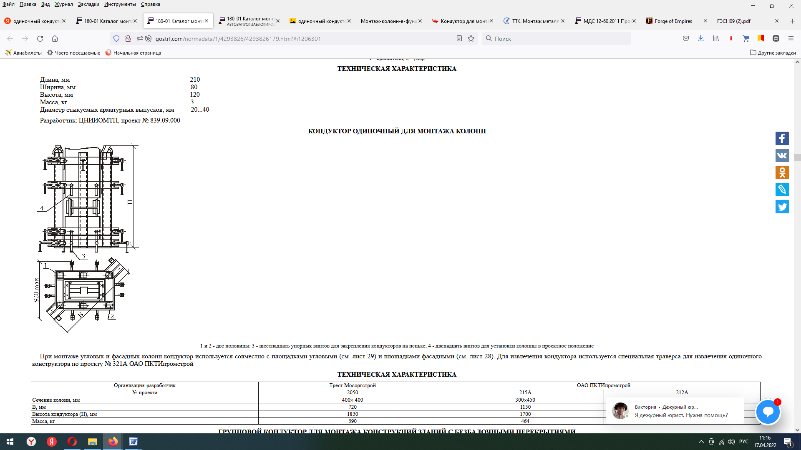Open Другие закладки folder
The width and height of the screenshot is (801, 450).
(773, 53)
